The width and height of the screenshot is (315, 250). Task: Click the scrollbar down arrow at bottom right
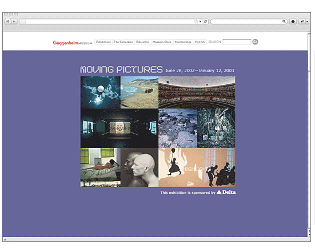tap(309, 235)
